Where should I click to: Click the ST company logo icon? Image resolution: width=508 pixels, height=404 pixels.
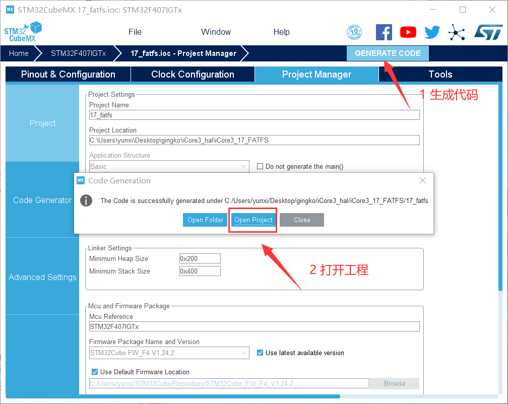coord(488,32)
